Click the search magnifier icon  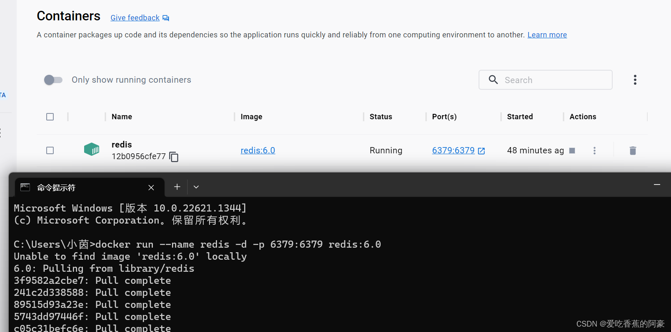coord(493,80)
